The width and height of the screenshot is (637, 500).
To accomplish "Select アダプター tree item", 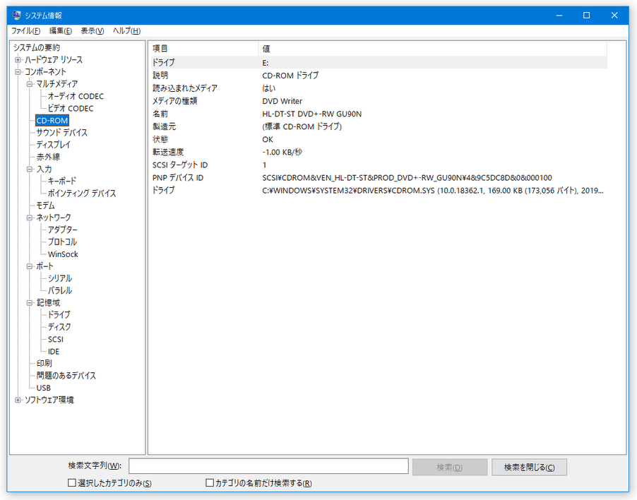I will (62, 230).
